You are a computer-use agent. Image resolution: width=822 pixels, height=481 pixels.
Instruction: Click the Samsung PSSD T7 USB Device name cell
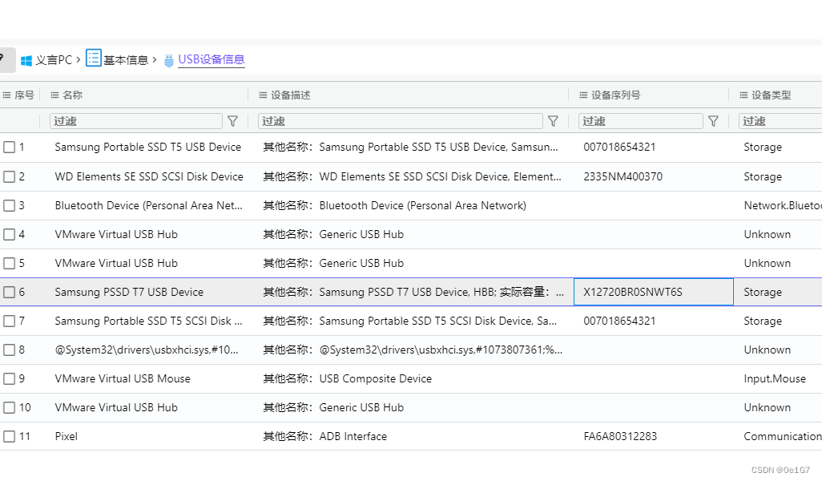129,292
